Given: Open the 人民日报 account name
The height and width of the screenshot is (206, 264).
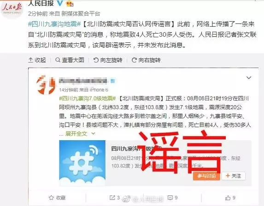Looking at the screenshot, I should tap(41, 3).
